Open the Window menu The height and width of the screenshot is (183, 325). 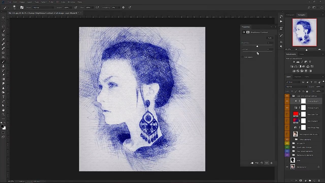click(x=71, y=2)
